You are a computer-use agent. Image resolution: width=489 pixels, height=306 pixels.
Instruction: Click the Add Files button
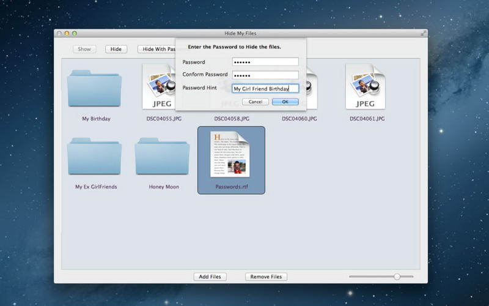tap(210, 277)
